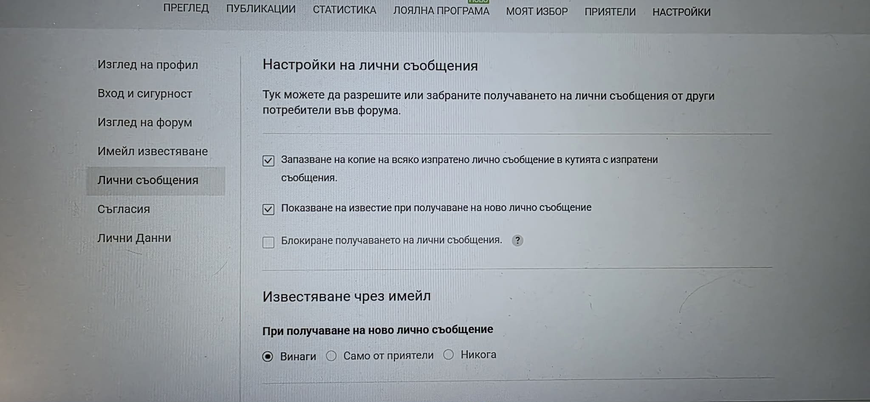Open "Изглед на профил" settings section
870x402 pixels.
point(148,65)
